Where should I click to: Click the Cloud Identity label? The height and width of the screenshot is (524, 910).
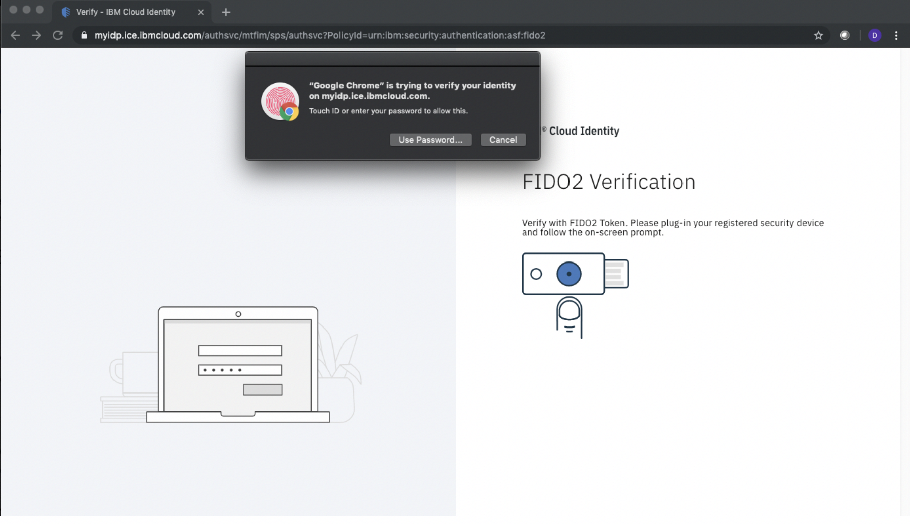[584, 131]
